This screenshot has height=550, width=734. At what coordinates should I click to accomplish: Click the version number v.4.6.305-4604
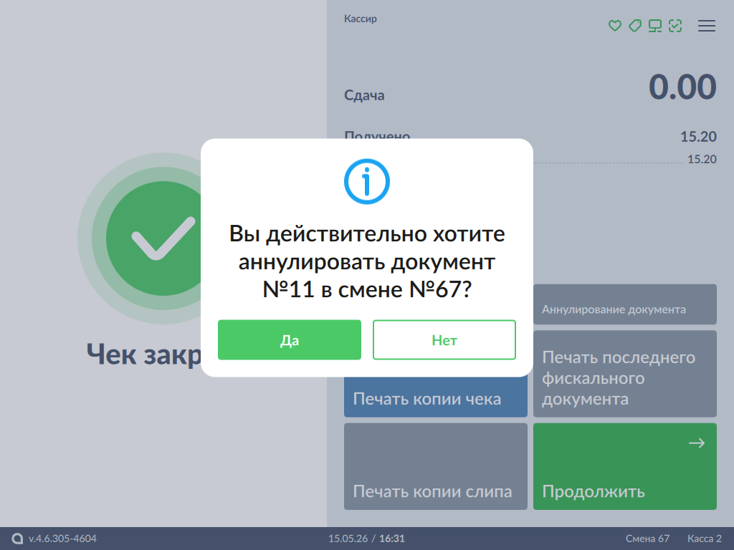63,539
